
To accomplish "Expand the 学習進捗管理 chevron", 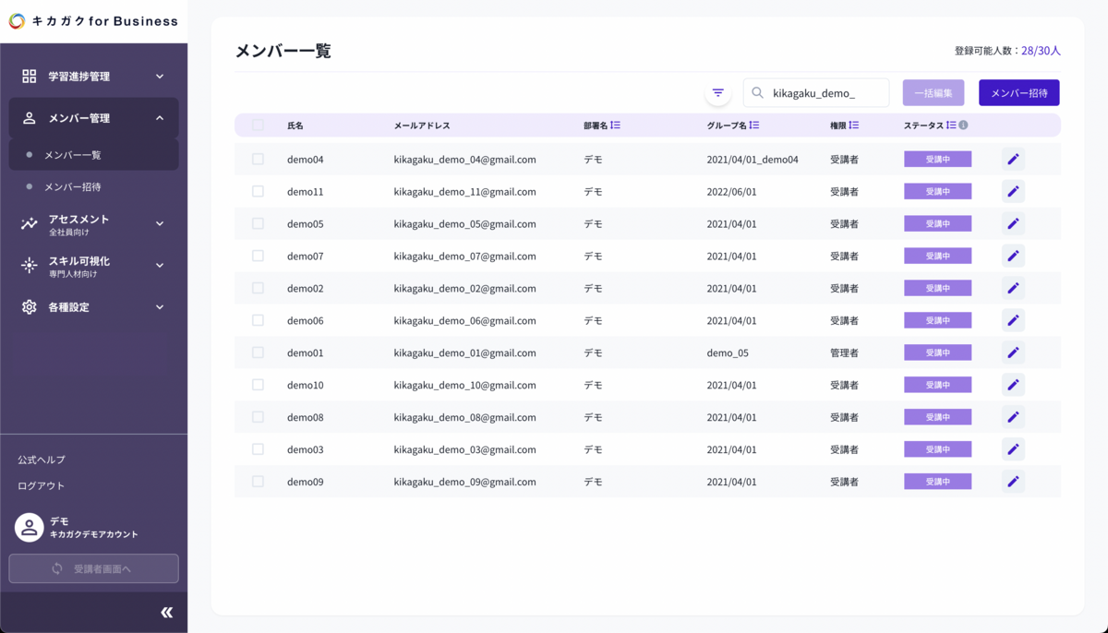I will tap(160, 77).
